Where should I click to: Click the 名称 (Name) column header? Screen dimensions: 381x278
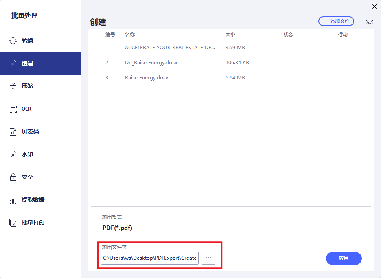[130, 35]
